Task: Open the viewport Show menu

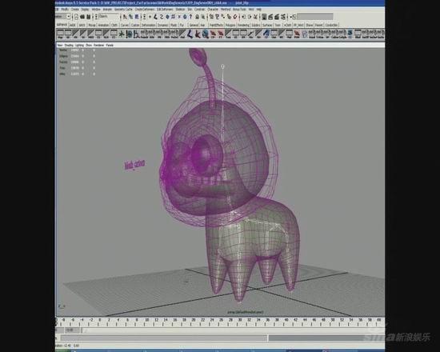Action: point(89,45)
